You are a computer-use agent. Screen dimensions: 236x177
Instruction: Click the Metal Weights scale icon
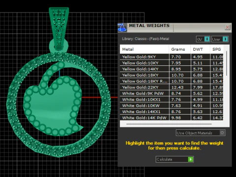[x=122, y=28]
